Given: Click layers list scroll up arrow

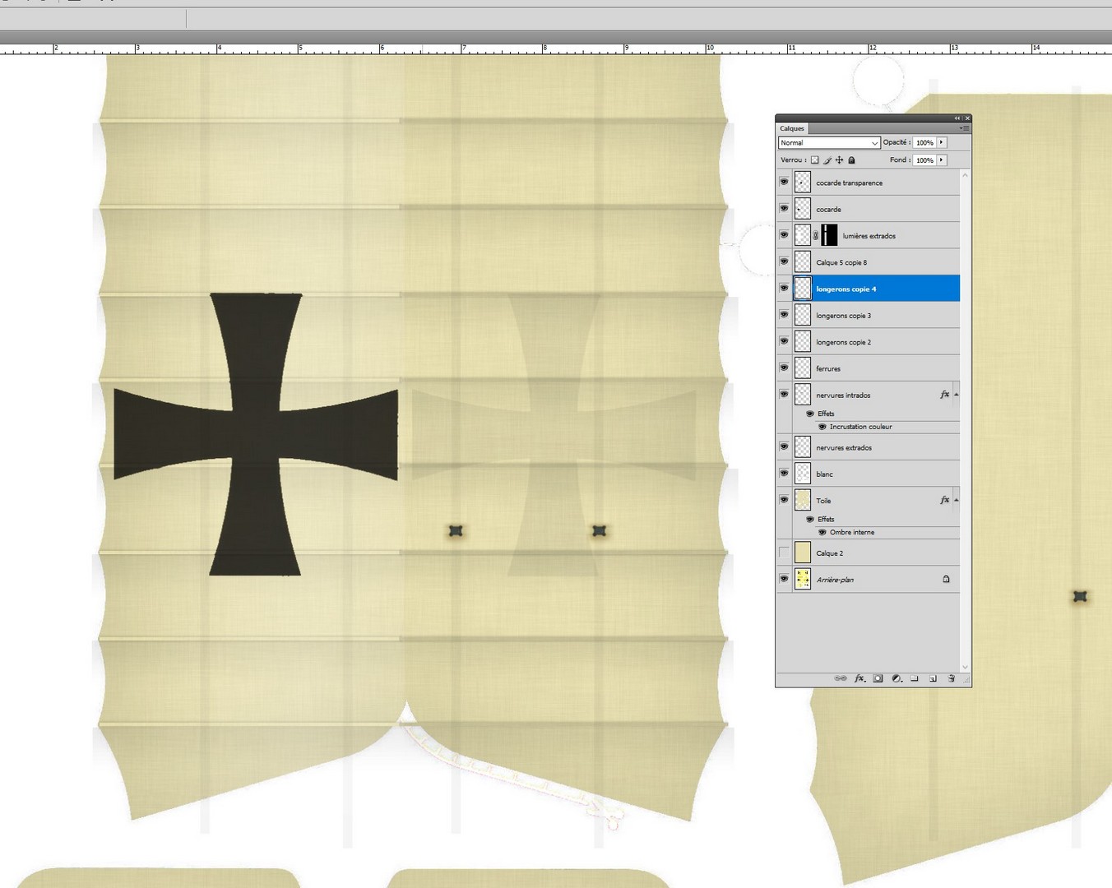Looking at the screenshot, I should click(x=965, y=174).
